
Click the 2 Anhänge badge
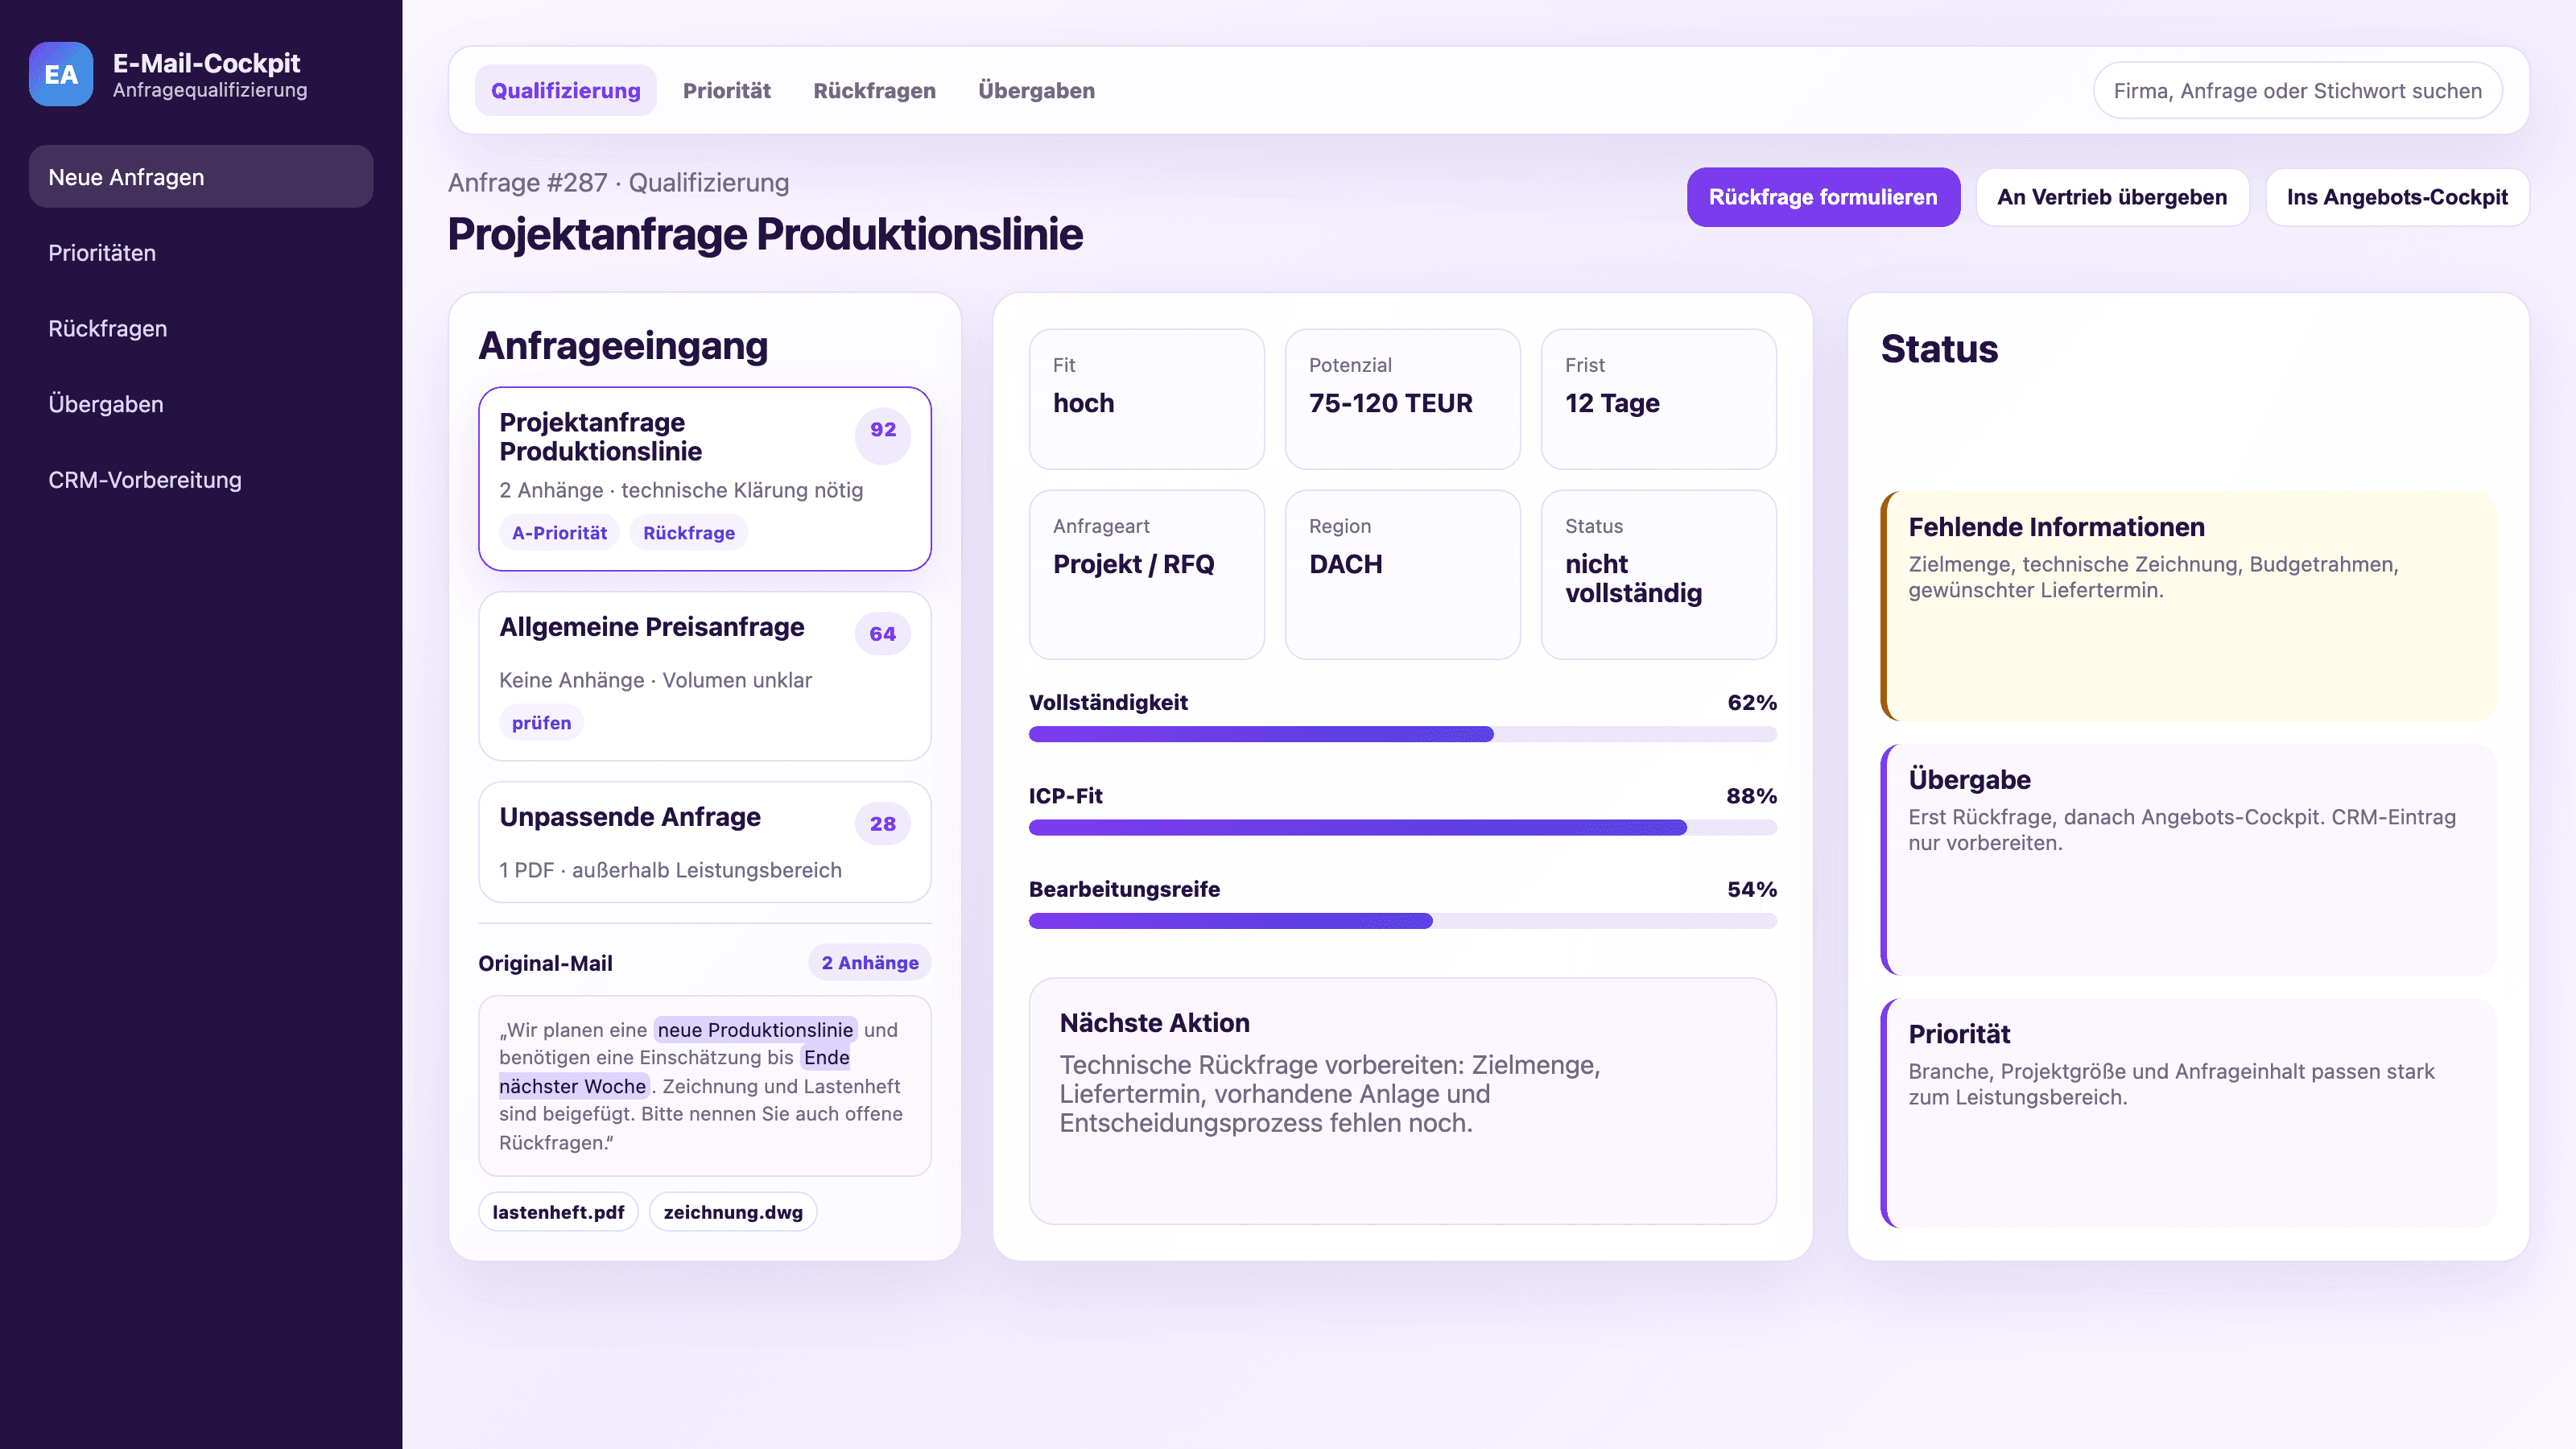tap(870, 963)
